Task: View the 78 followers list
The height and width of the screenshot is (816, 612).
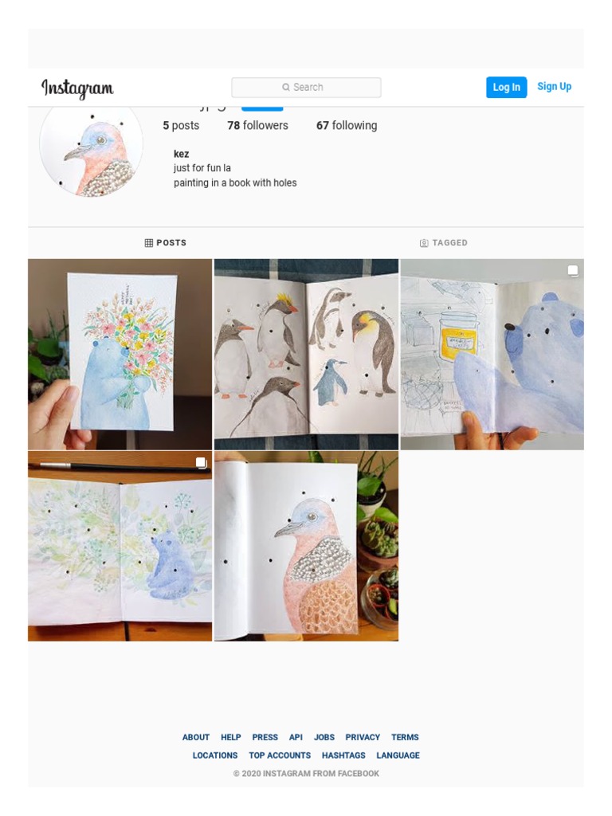Action: 257,125
